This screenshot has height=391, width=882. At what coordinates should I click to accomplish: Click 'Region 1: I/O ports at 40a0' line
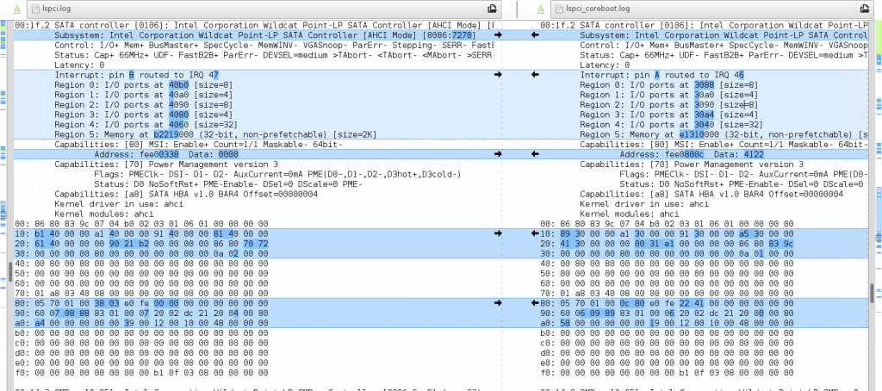[x=144, y=95]
